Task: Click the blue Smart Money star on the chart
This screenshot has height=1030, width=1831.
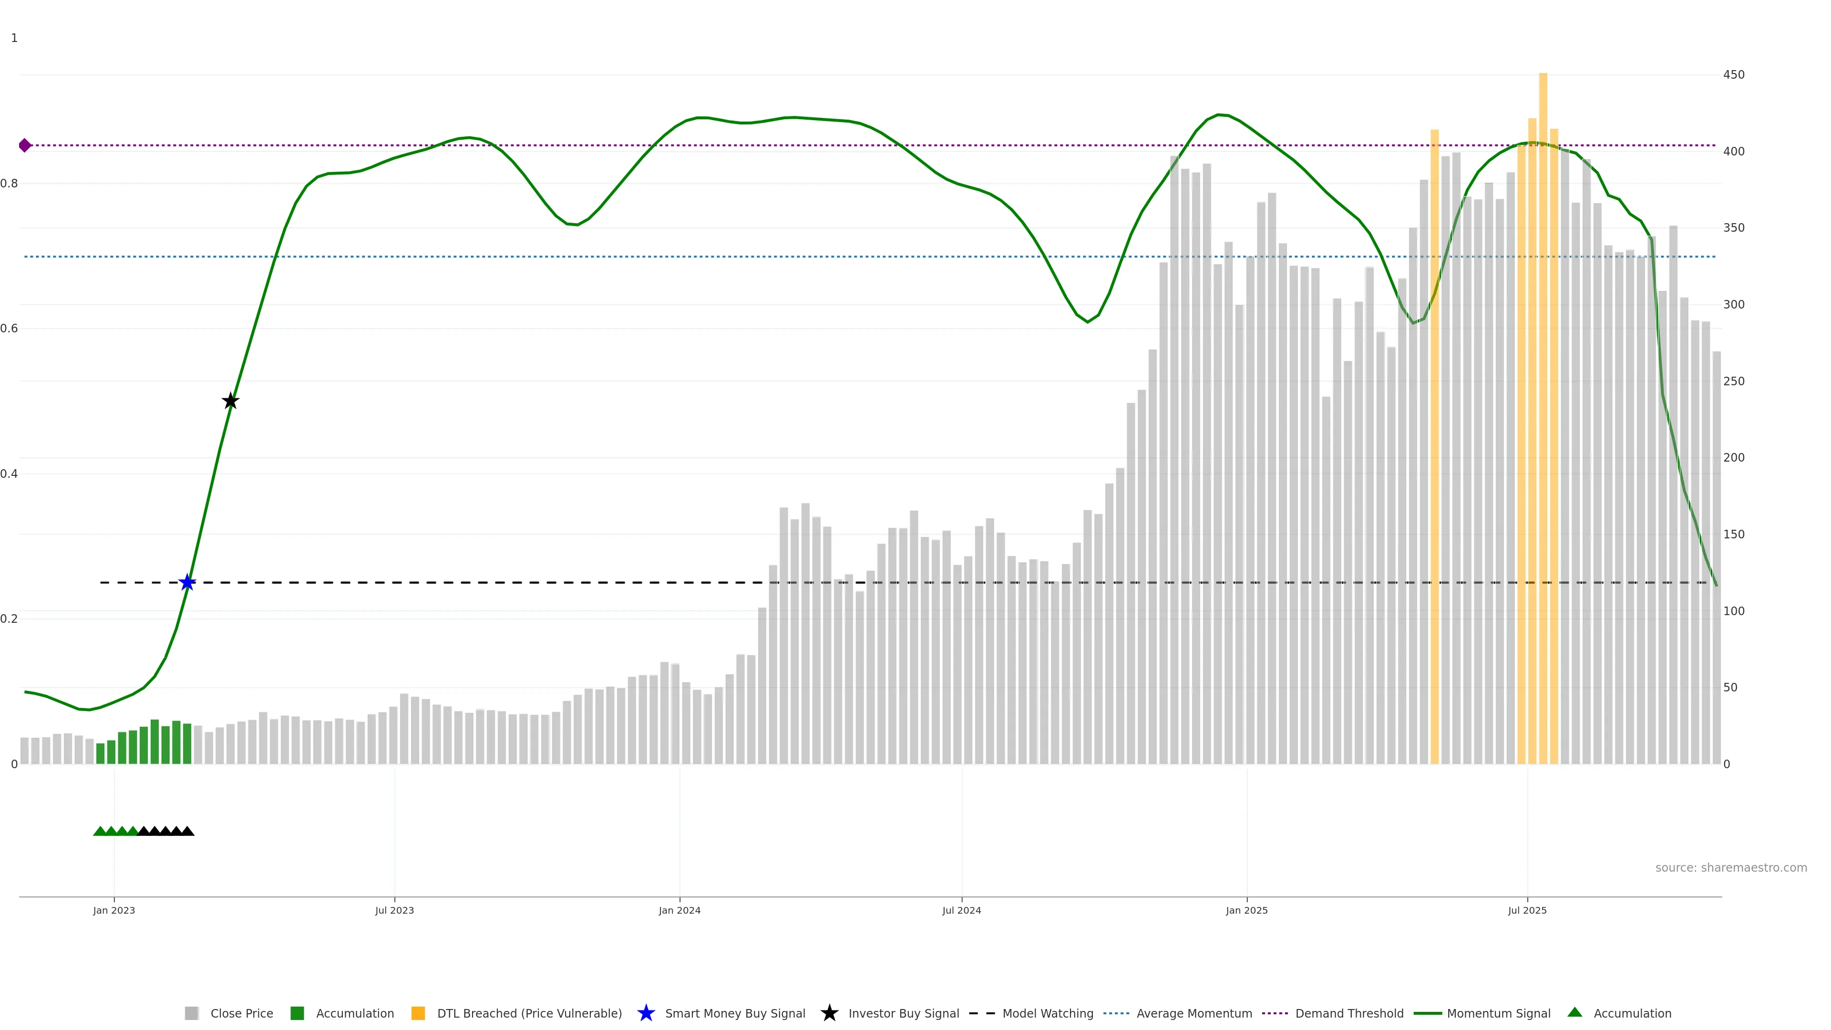Action: tap(187, 583)
